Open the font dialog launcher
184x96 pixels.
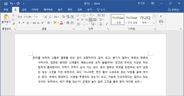(x=74, y=29)
